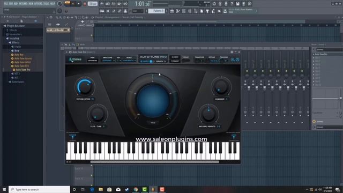
Task: Click the Antares logo
Action: [75, 60]
